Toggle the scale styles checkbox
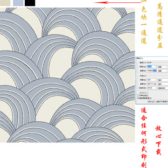Screen dimensions: 168x168 click(x=138, y=93)
